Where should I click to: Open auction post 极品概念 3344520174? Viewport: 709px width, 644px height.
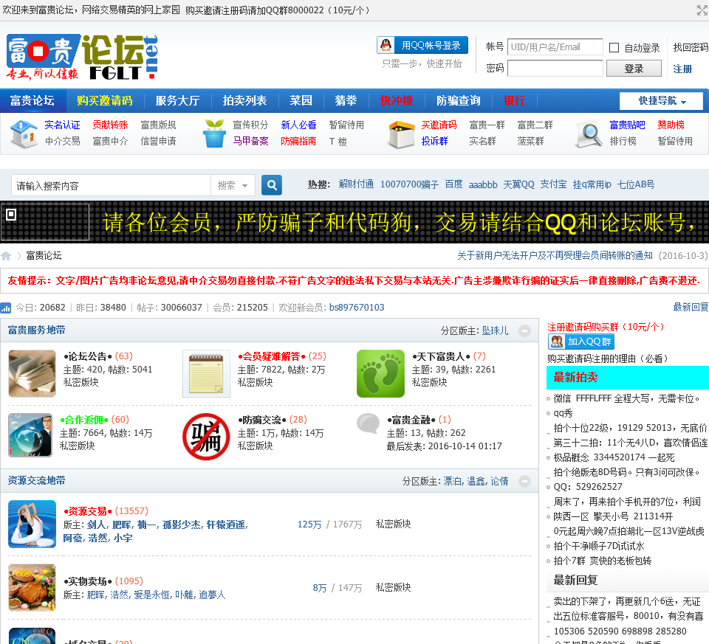tap(614, 457)
